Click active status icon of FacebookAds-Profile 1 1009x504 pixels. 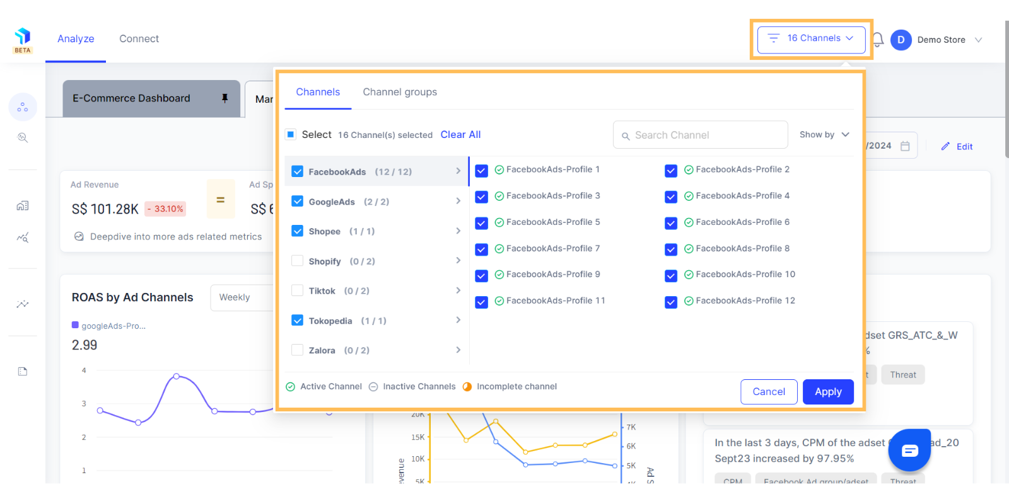tap(499, 169)
